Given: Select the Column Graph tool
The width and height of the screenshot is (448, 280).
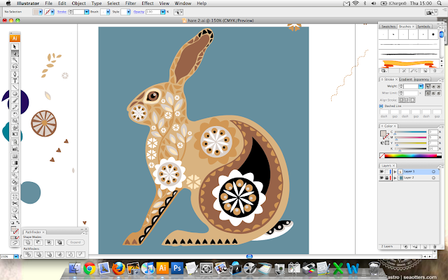Looking at the screenshot, I should [x=15, y=148].
